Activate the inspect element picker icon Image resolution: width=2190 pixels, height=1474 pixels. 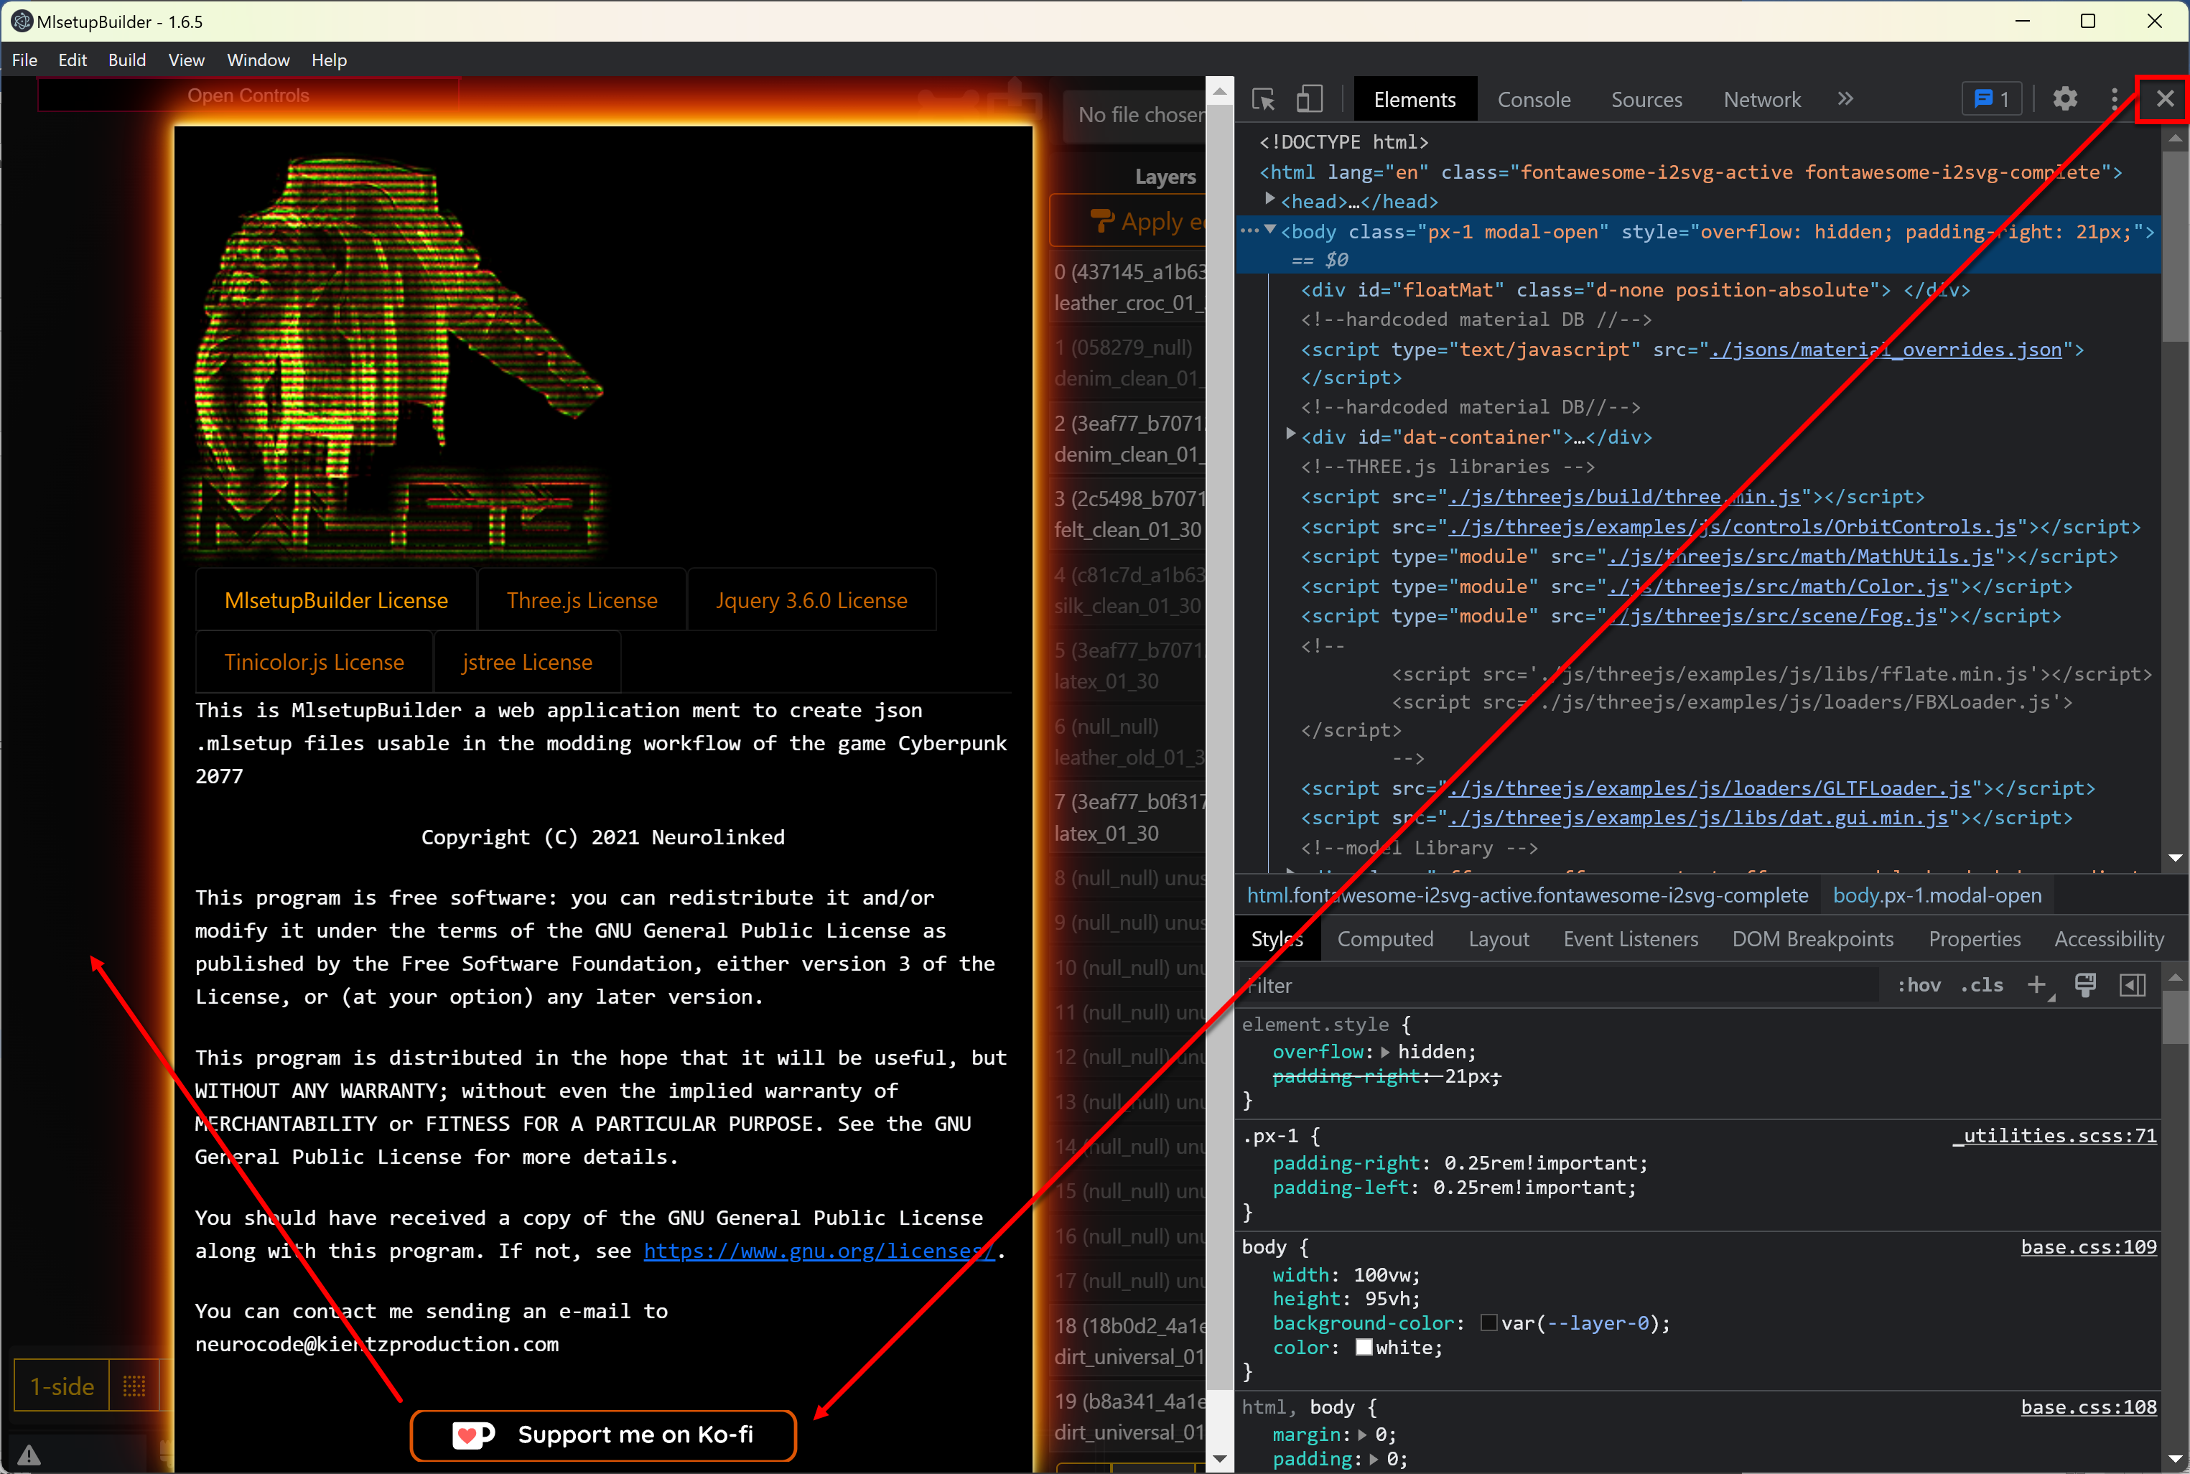point(1263,98)
